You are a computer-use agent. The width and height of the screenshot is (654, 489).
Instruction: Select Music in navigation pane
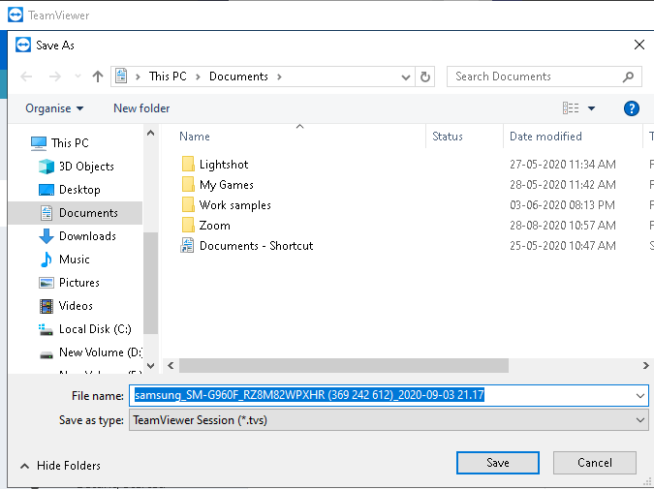coord(75,260)
